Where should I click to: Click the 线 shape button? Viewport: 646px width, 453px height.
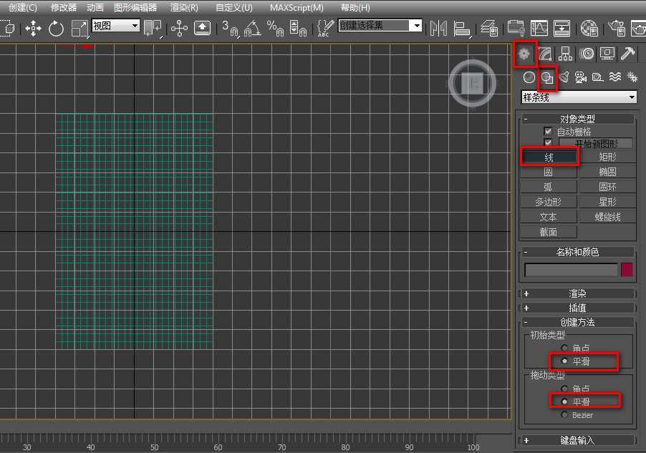pos(549,157)
